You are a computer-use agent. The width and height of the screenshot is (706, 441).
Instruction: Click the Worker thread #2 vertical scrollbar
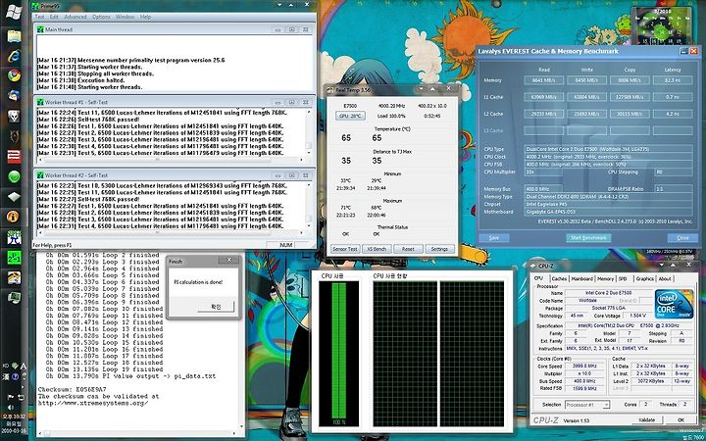[x=309, y=206]
